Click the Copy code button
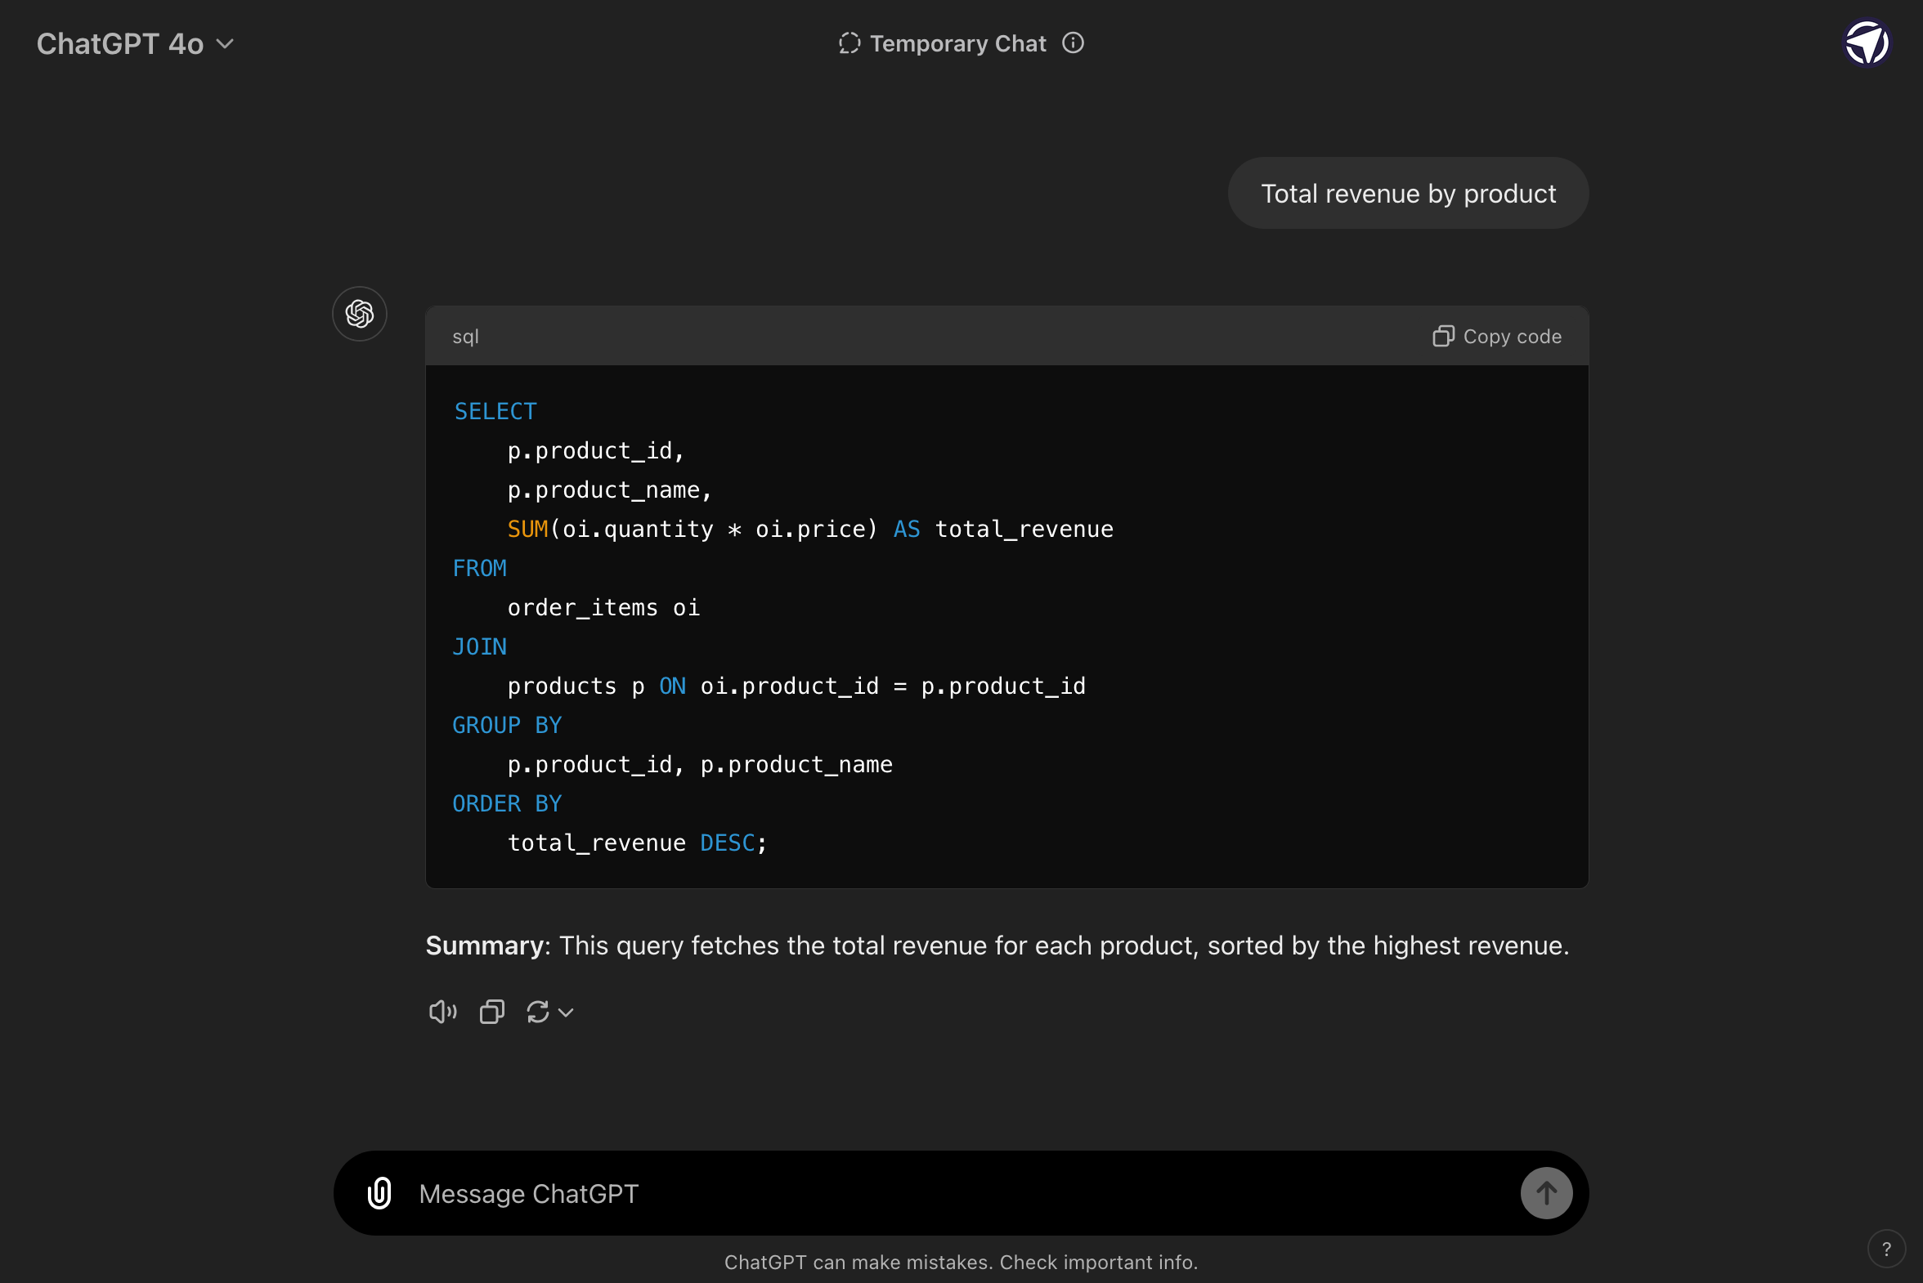This screenshot has height=1283, width=1923. pyautogui.click(x=1498, y=337)
